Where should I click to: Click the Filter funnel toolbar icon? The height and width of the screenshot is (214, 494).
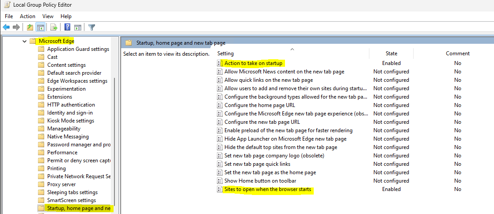pos(91,27)
